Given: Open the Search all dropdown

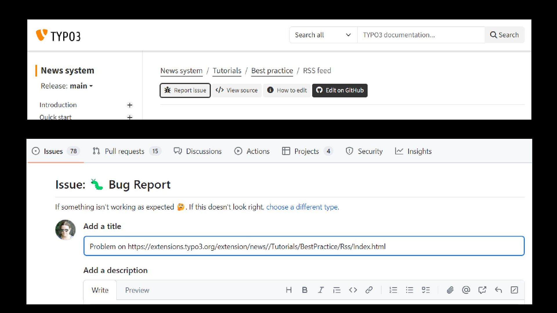Looking at the screenshot, I should pos(323,35).
